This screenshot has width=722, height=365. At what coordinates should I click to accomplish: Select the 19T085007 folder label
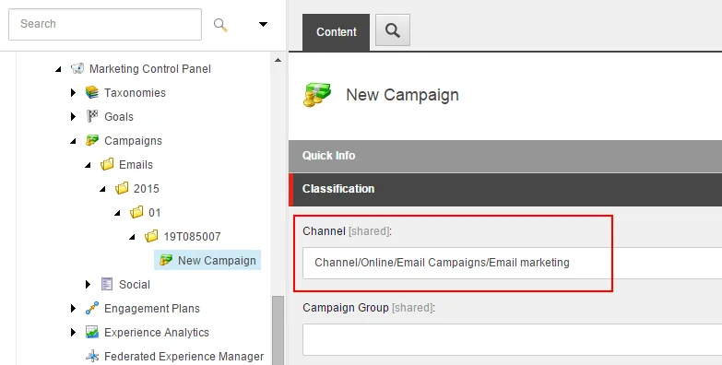pos(192,236)
